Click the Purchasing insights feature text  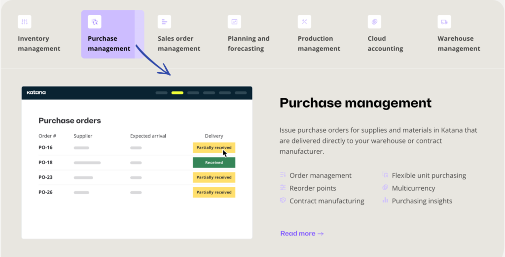tap(422, 201)
